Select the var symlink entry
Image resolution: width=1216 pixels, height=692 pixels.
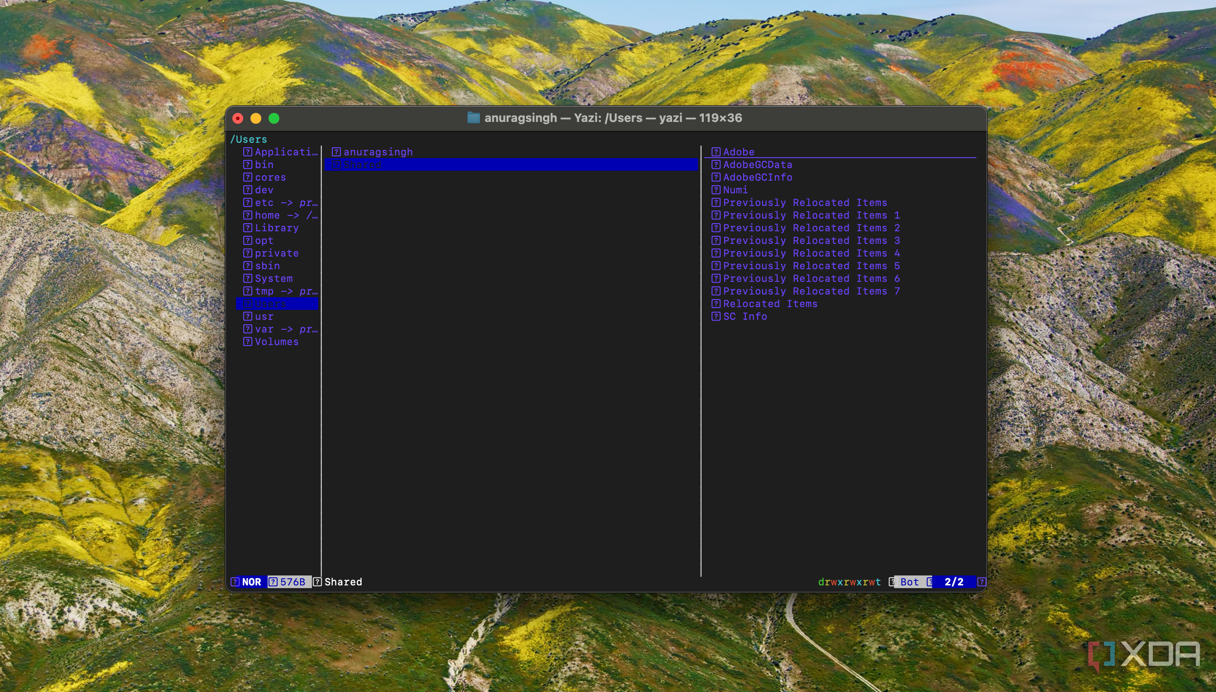280,329
